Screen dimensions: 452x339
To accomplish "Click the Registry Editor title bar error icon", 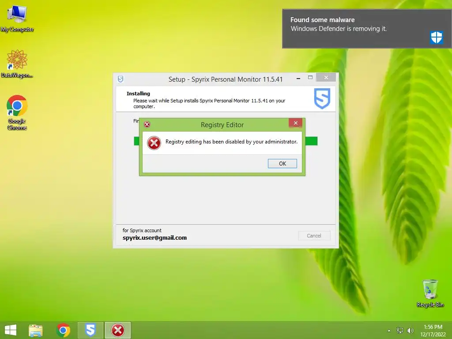I will [x=147, y=124].
